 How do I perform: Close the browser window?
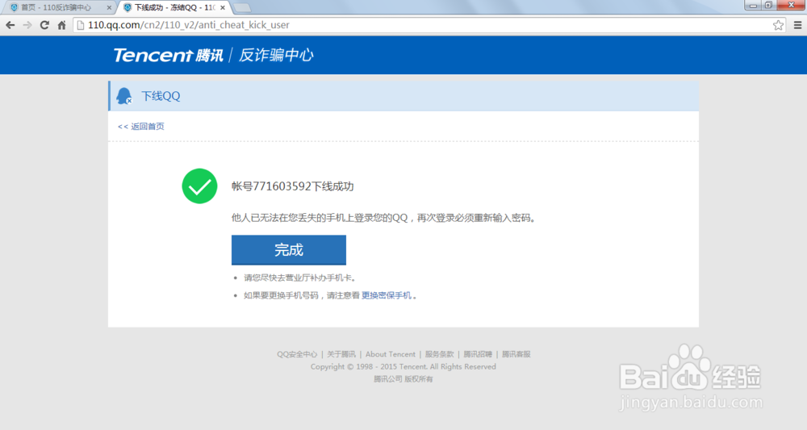791,5
